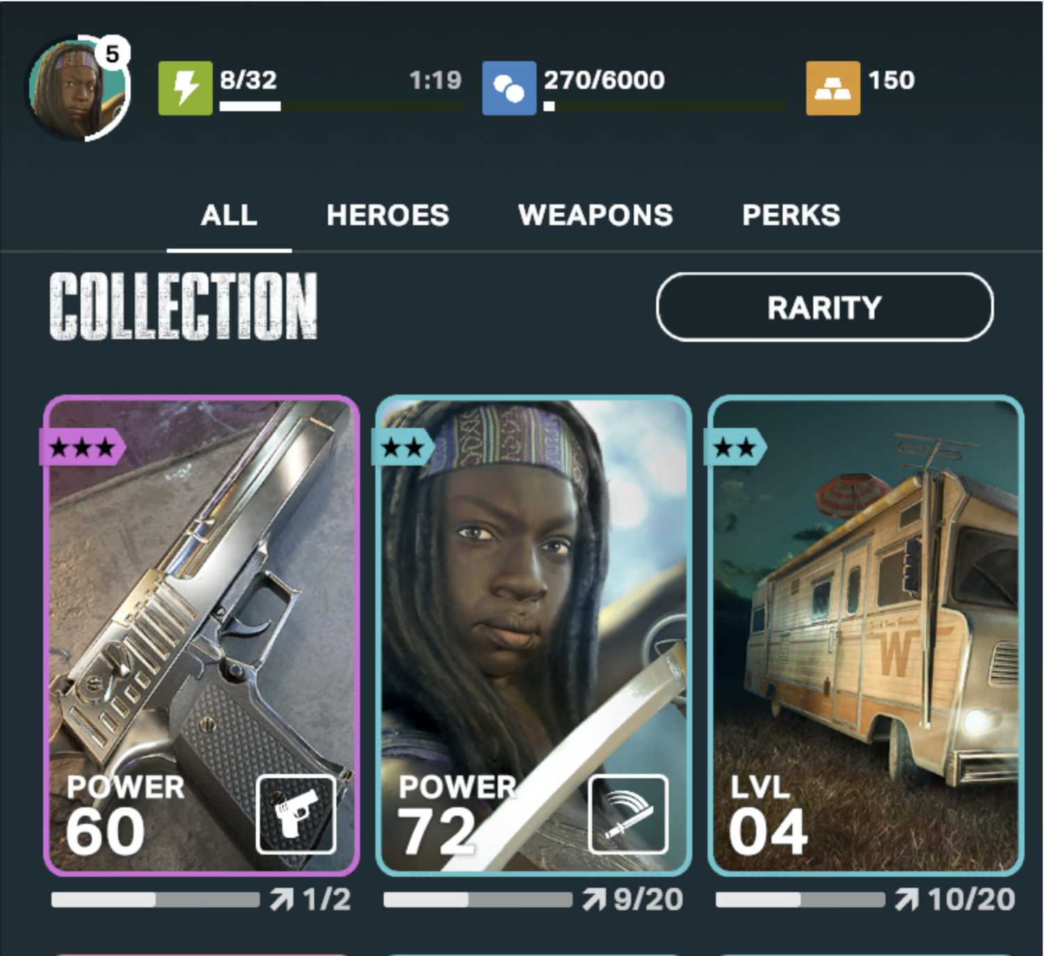The height and width of the screenshot is (956, 1044).
Task: Click the 270/6000 supplies progress bar
Action: (665, 106)
